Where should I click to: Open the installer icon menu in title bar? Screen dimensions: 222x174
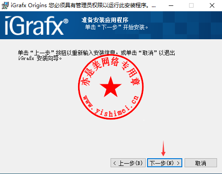pyautogui.click(x=5, y=5)
